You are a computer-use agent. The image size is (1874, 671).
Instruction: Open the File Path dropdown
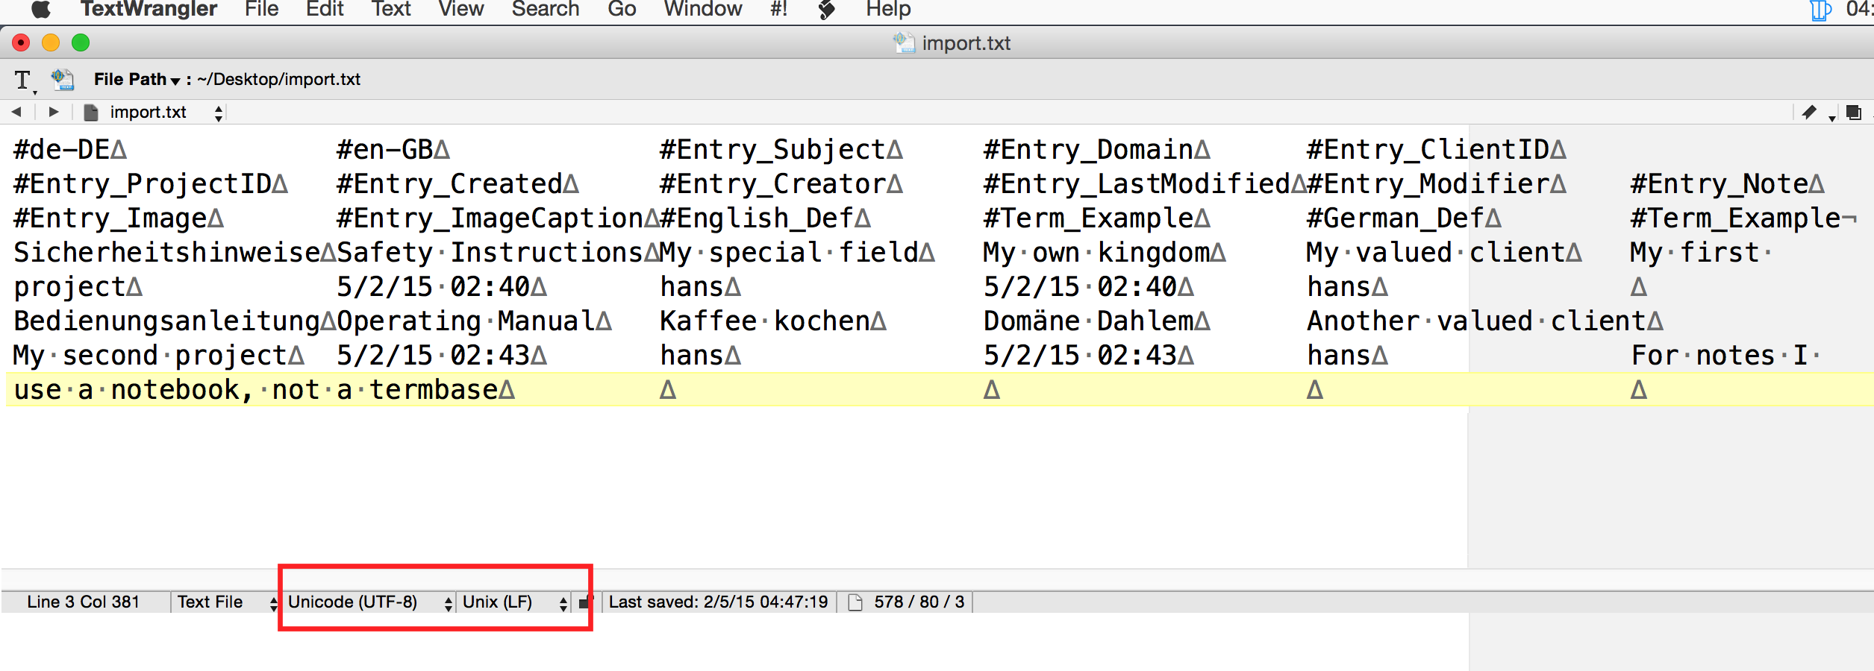[x=137, y=79]
